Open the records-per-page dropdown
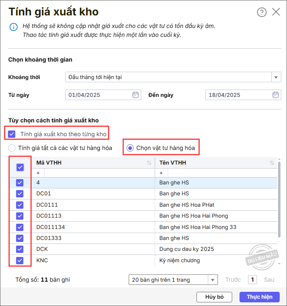Viewport: 287px width, 306px height. (x=213, y=280)
